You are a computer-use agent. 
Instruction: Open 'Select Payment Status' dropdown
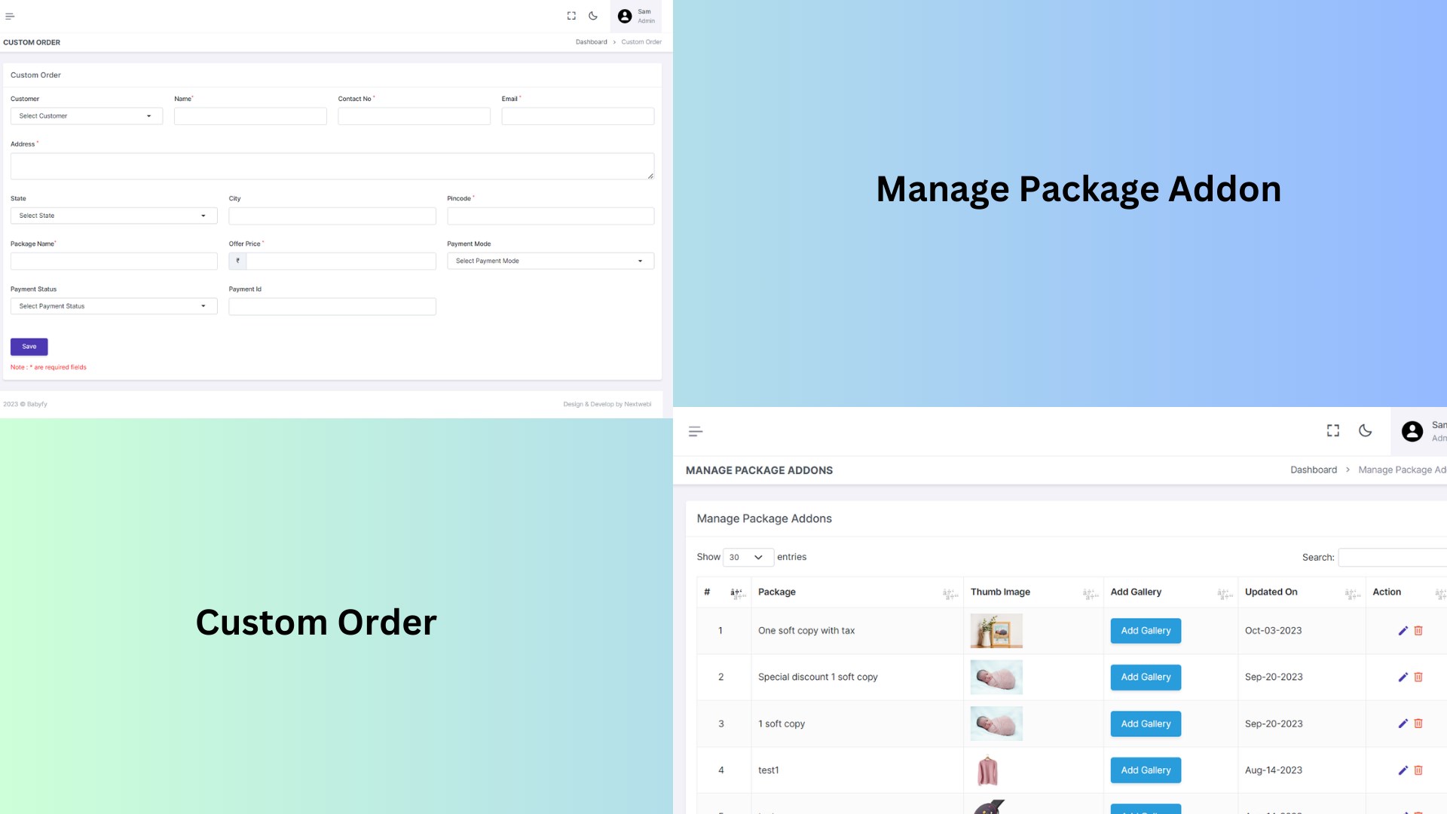tap(113, 306)
